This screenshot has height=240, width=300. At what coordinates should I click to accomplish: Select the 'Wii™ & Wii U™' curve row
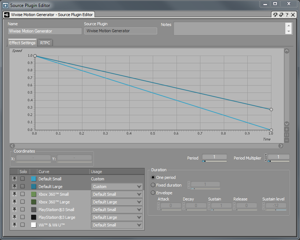point(77,225)
